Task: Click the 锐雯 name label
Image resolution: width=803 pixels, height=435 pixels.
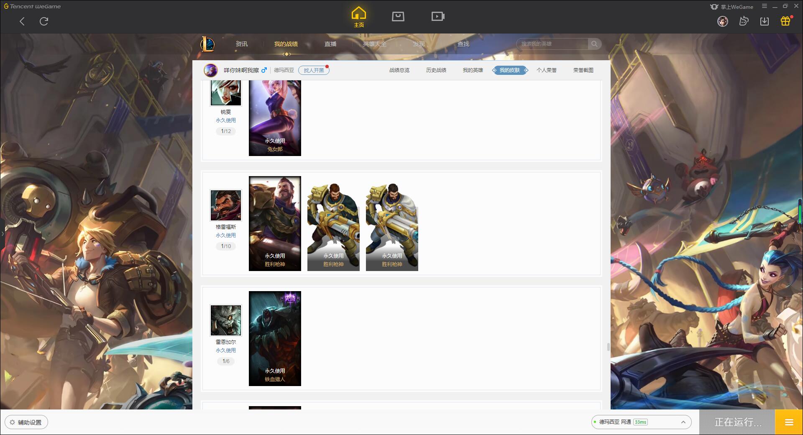Action: click(x=226, y=112)
